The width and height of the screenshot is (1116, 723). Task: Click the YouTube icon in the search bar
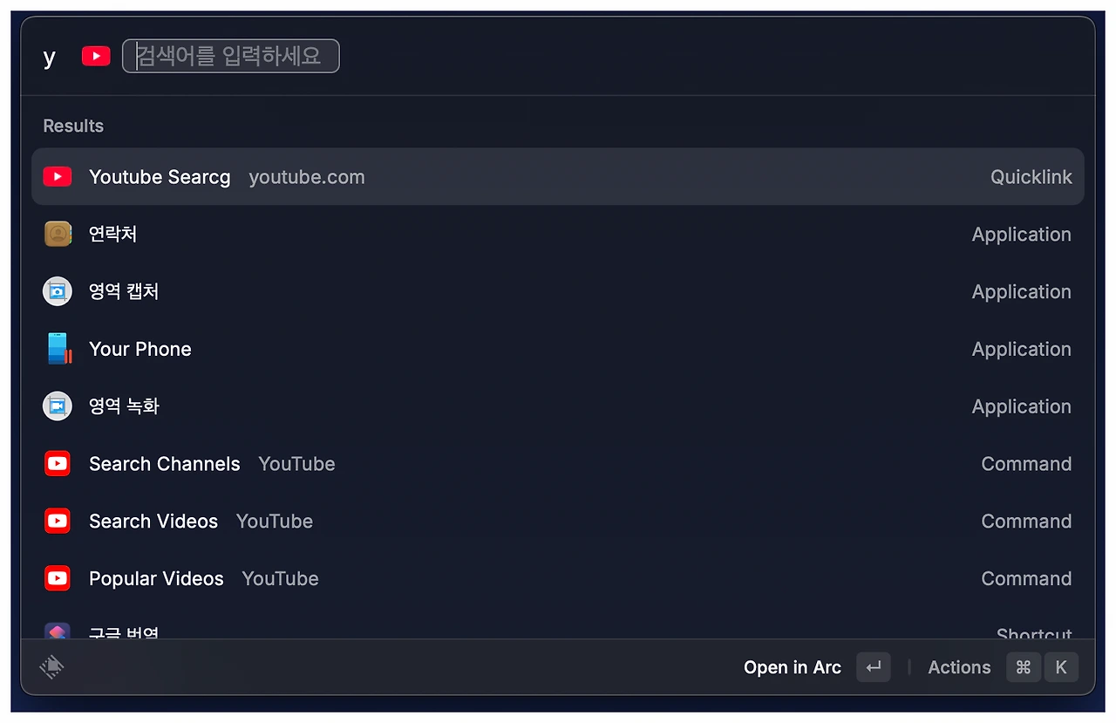96,57
